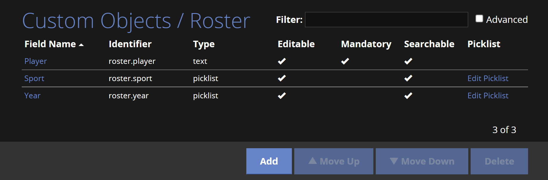
Task: Click the Editable checkmark for Player
Action: click(x=282, y=61)
